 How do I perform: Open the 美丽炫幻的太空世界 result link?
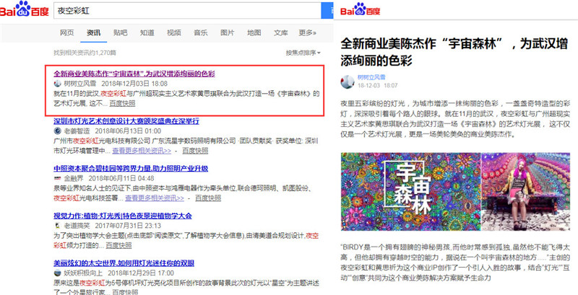[124, 263]
